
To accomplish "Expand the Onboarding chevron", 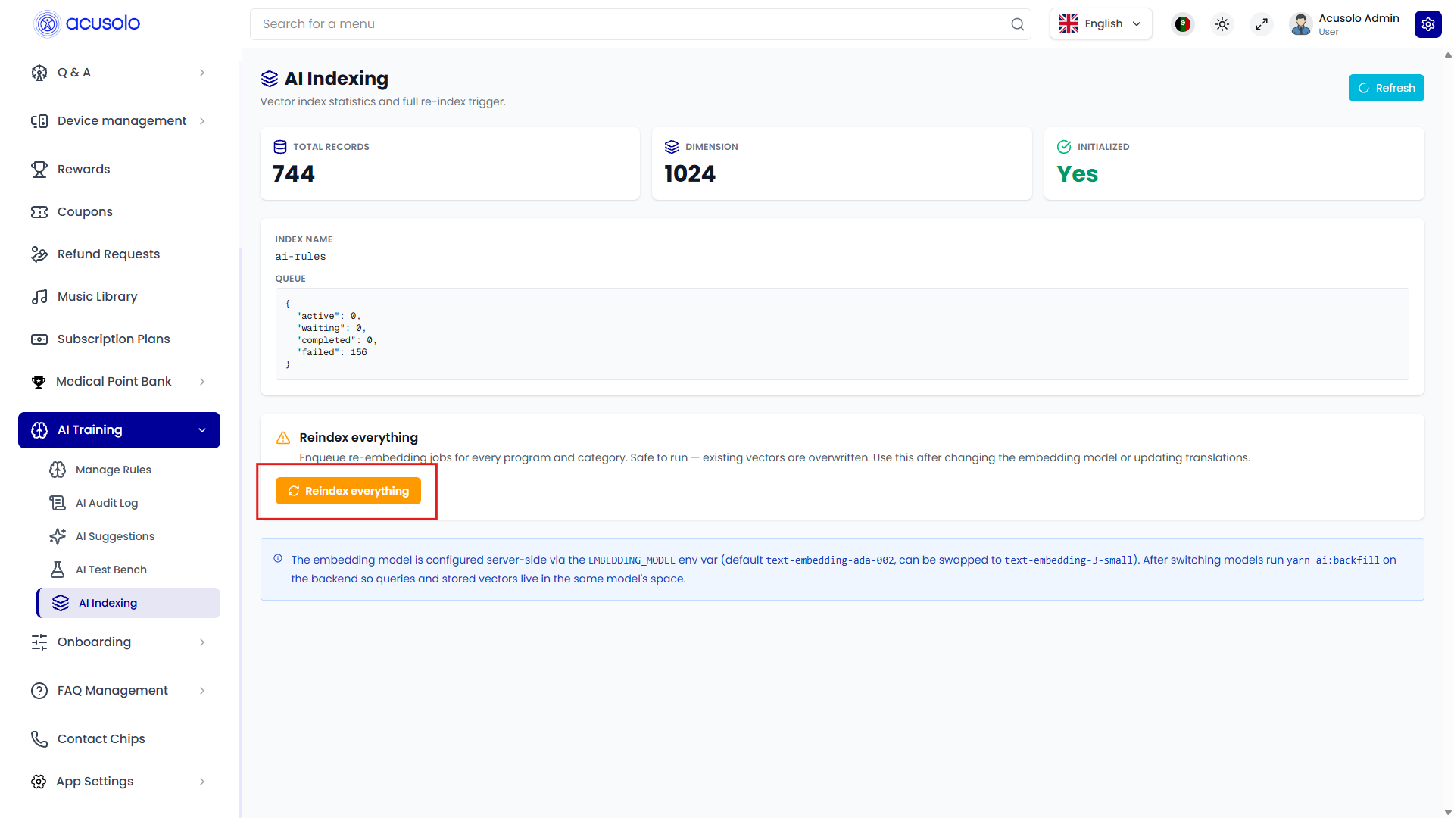I will (202, 642).
